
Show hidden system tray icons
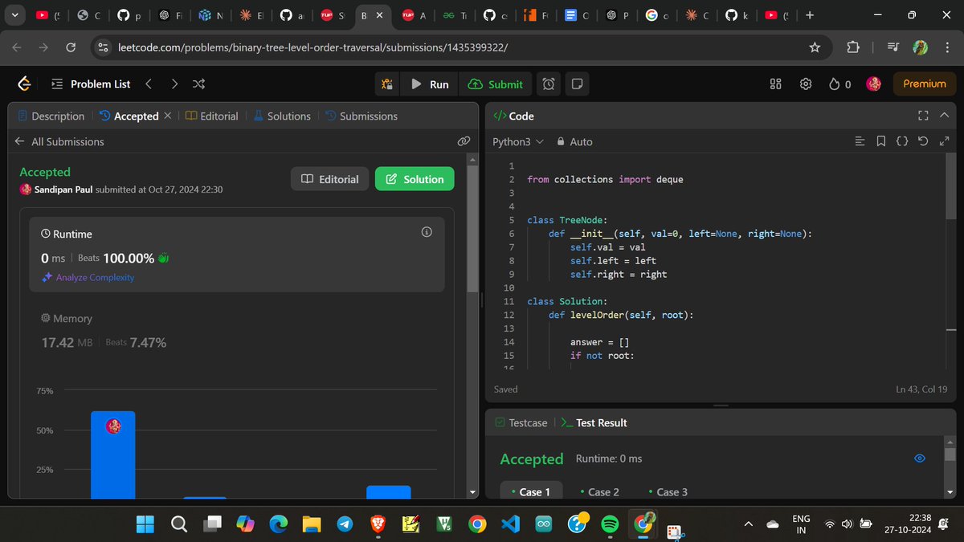[748, 524]
